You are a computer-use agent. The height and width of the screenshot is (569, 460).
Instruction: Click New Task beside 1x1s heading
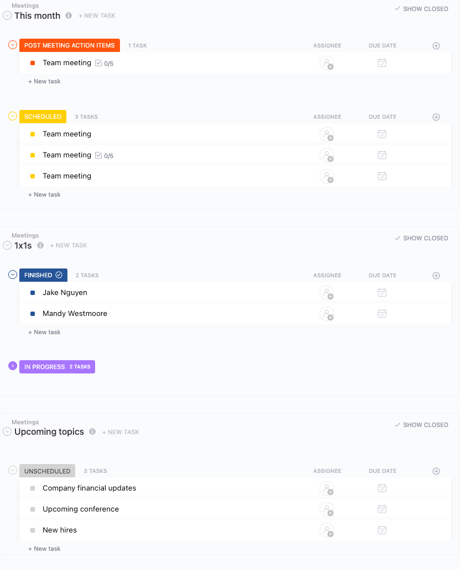[x=69, y=245]
